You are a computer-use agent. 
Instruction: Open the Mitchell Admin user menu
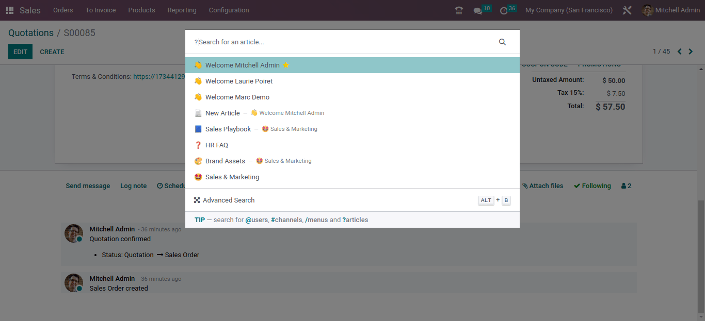(x=671, y=10)
